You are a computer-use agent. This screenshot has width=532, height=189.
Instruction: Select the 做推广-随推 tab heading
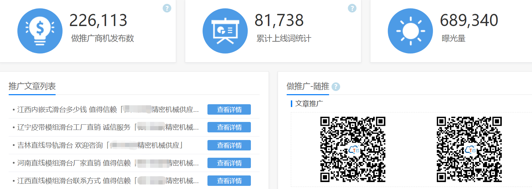[308, 86]
